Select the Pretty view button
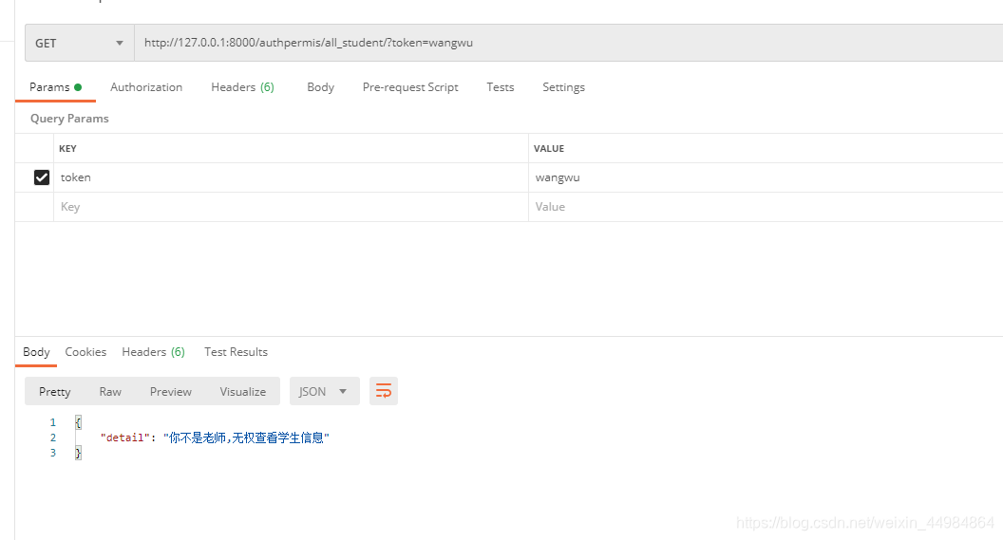1003x540 pixels. (x=55, y=392)
